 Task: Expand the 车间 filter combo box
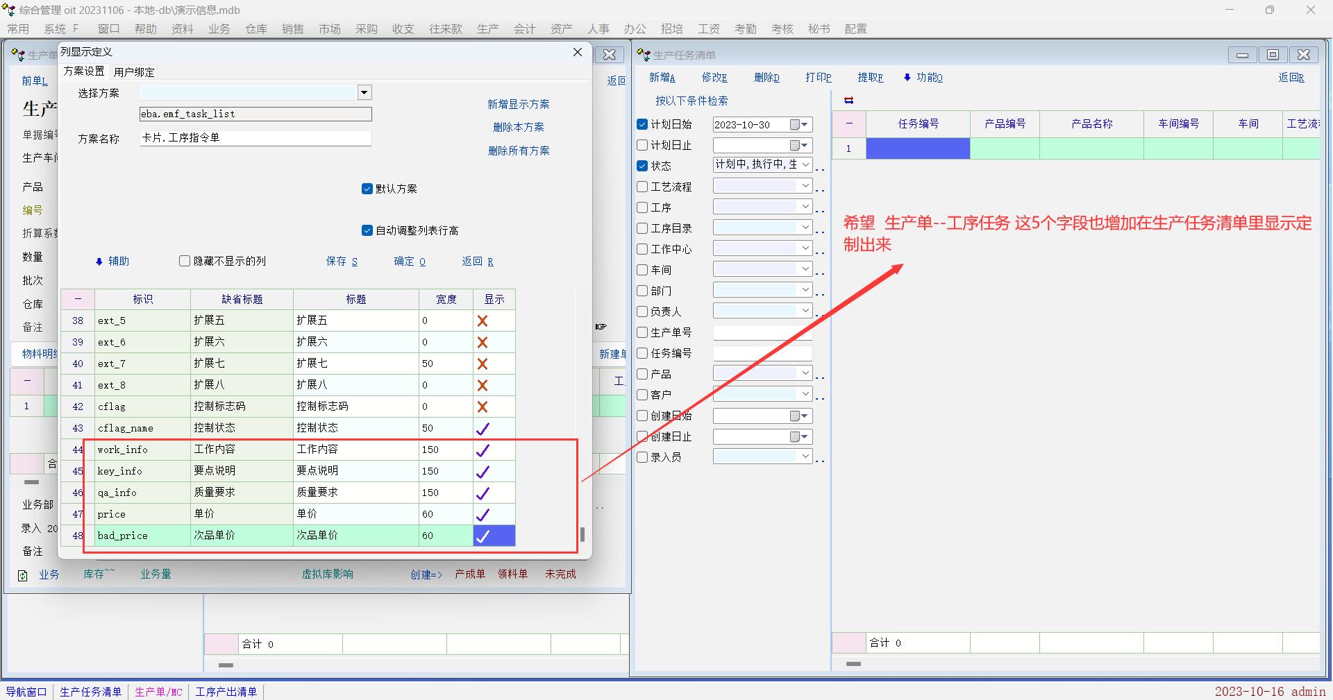pyautogui.click(x=805, y=269)
